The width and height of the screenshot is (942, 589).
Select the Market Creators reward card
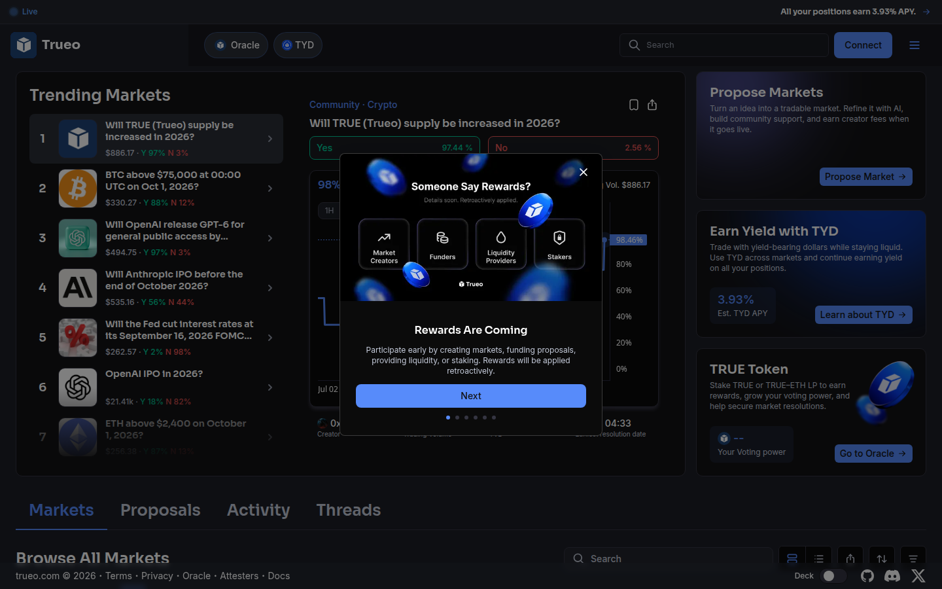click(x=384, y=244)
